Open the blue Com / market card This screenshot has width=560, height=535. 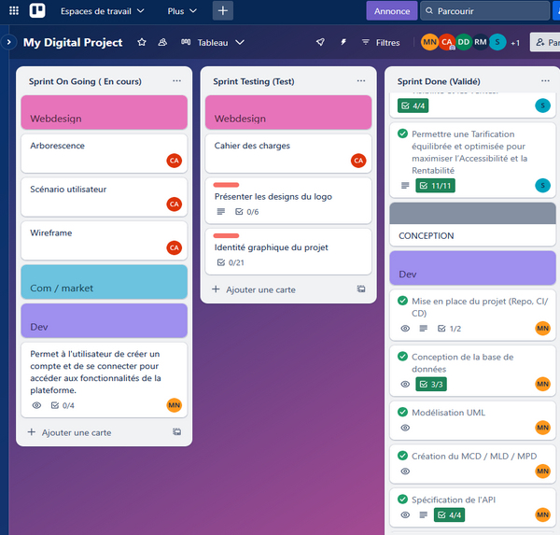(104, 282)
